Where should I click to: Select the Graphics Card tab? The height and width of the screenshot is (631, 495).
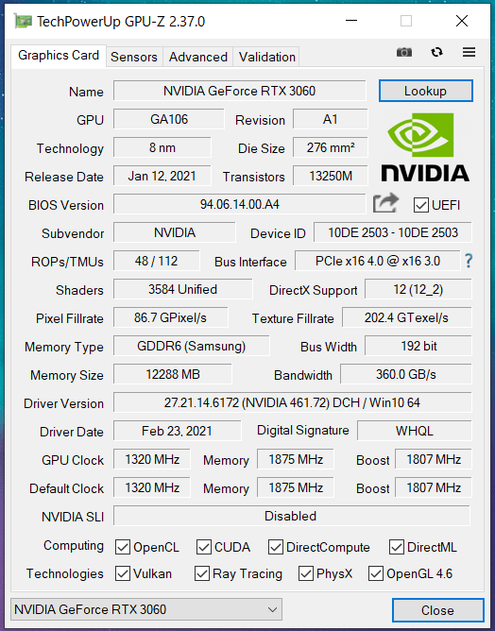point(59,55)
